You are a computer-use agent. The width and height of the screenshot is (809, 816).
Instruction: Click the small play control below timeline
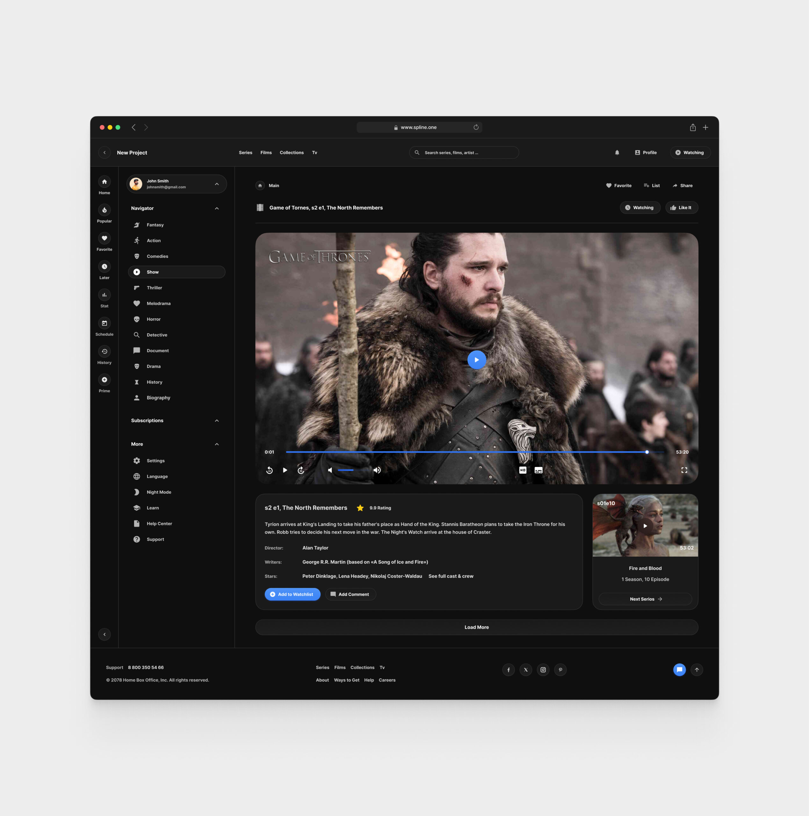click(285, 470)
